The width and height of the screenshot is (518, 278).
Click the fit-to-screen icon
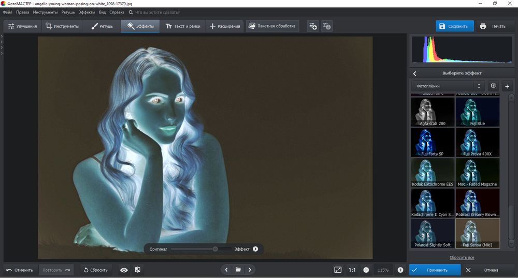[338, 270]
